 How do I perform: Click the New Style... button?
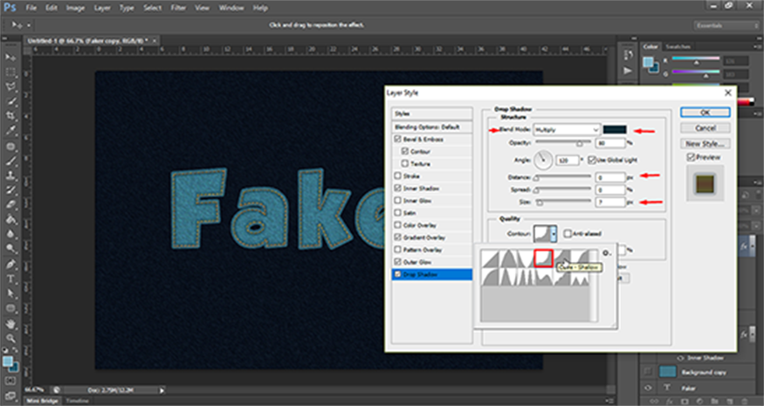[705, 142]
